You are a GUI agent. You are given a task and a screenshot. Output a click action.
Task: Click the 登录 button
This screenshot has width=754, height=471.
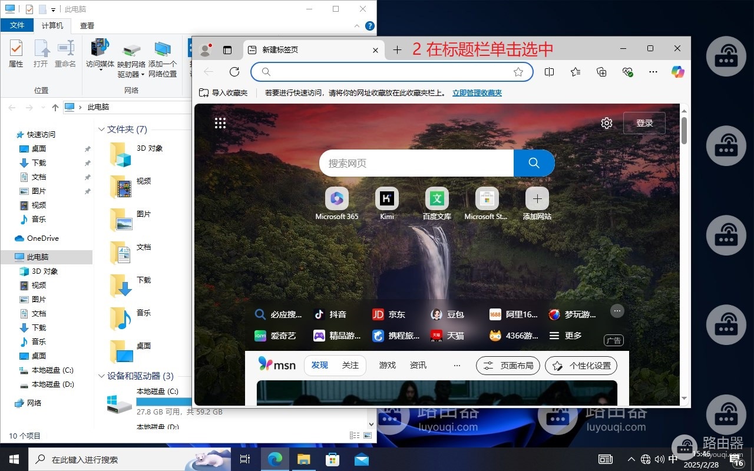(644, 123)
